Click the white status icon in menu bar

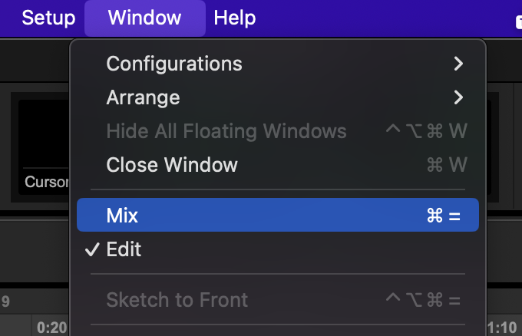point(519,22)
